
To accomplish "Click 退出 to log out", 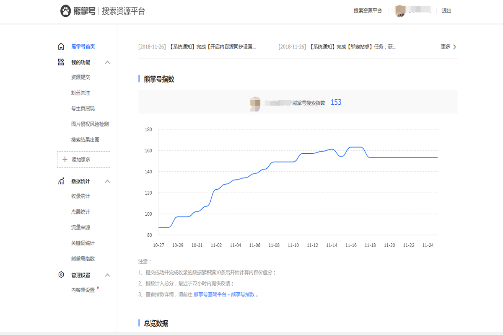I will pos(447,11).
